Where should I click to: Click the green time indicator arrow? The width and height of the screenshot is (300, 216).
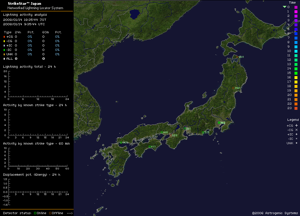[x=284, y=7]
